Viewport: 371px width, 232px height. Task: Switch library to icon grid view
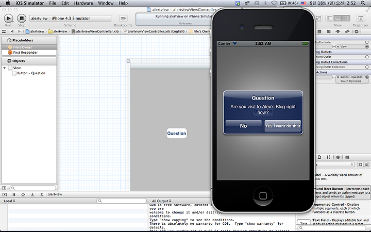[x=360, y=164]
